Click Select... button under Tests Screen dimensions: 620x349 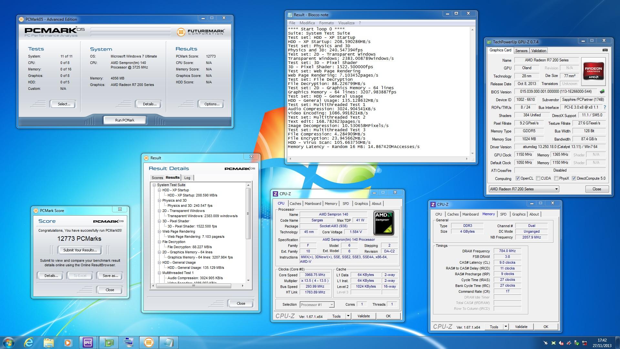click(64, 104)
